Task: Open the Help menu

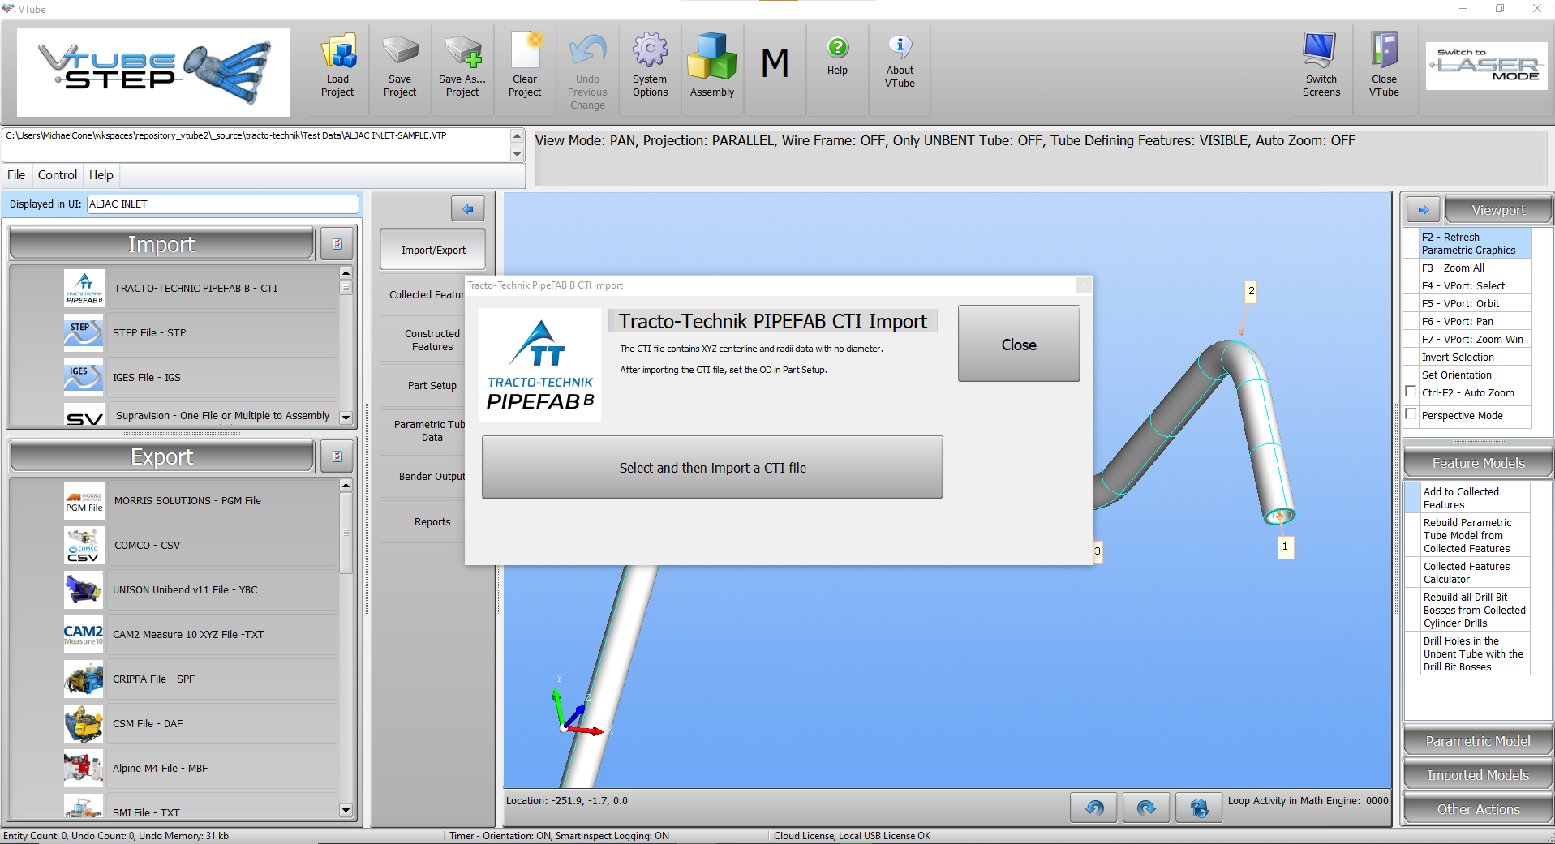Action: tap(101, 175)
